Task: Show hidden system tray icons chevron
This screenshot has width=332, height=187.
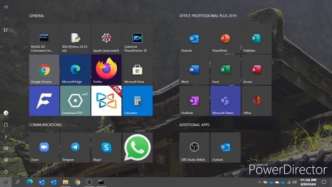Action: click(x=259, y=182)
